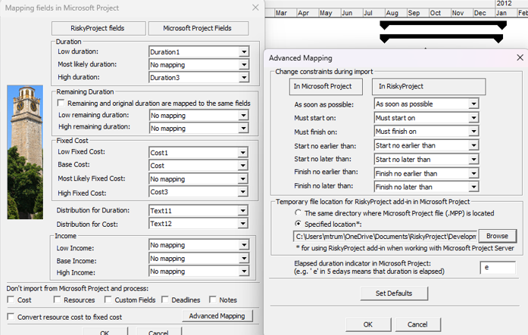The width and height of the screenshot is (528, 335).
Task: Open the Start no earlier than dropdown
Action: click(426, 145)
